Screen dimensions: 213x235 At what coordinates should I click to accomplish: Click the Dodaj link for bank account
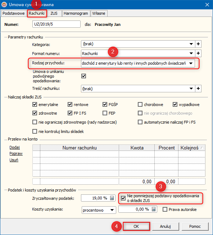coord(14,147)
